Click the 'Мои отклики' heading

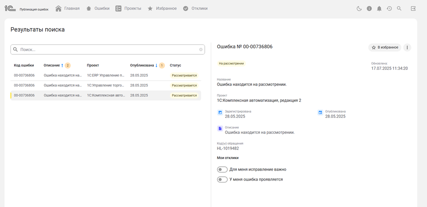pyautogui.click(x=228, y=158)
